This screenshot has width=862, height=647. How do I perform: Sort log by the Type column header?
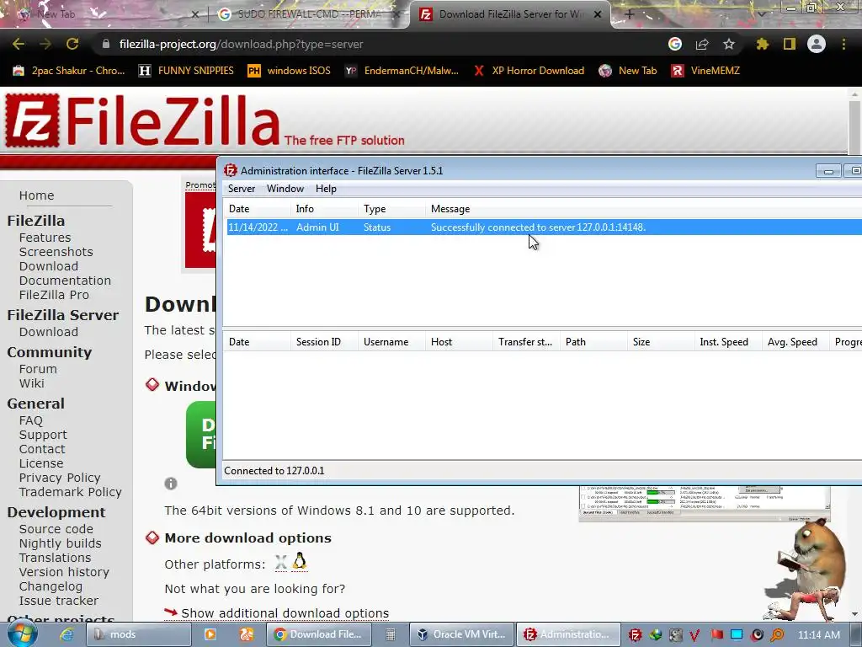tap(391, 209)
